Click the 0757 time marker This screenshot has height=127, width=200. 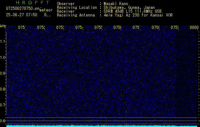coord(136,28)
